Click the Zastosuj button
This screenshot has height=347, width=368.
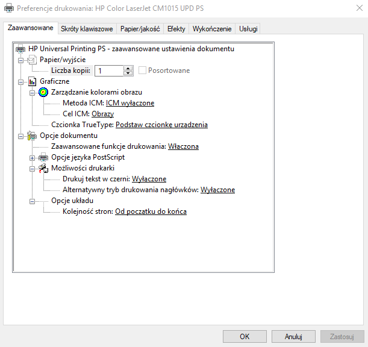tap(342, 336)
